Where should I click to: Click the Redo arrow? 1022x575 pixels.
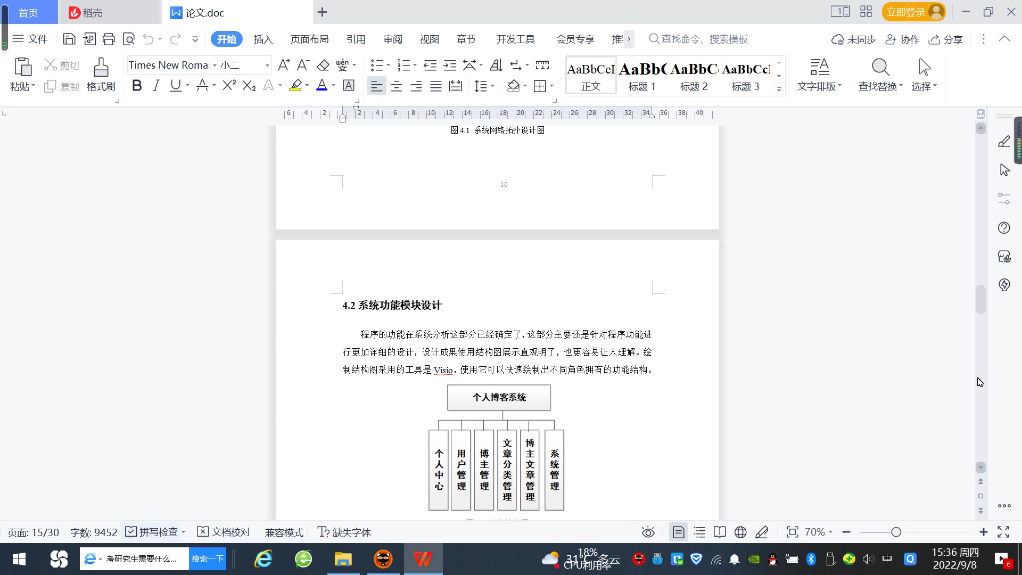(175, 39)
